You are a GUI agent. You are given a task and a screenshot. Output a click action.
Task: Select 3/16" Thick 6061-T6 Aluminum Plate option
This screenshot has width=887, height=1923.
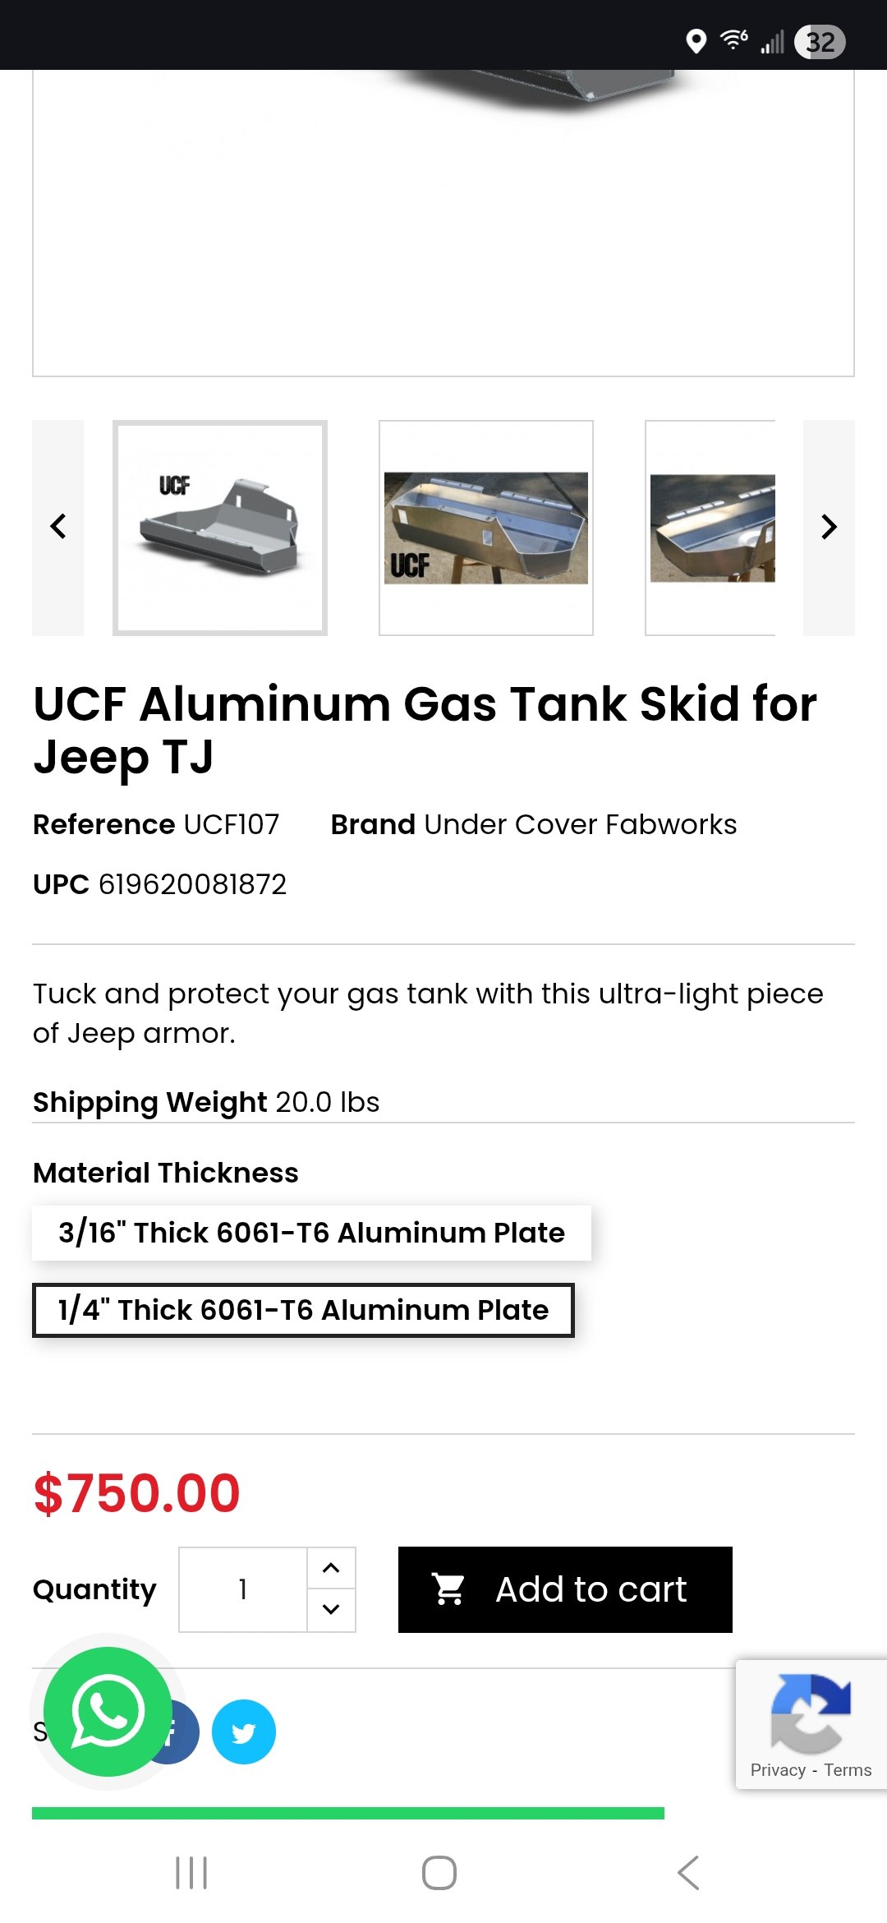coord(311,1233)
